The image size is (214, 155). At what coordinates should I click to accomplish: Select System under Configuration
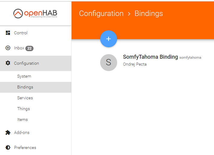24,76
